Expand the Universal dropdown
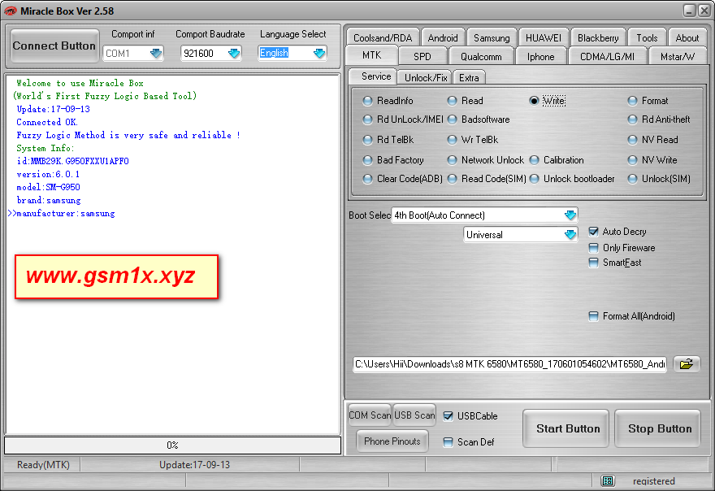This screenshot has width=715, height=491. click(570, 235)
